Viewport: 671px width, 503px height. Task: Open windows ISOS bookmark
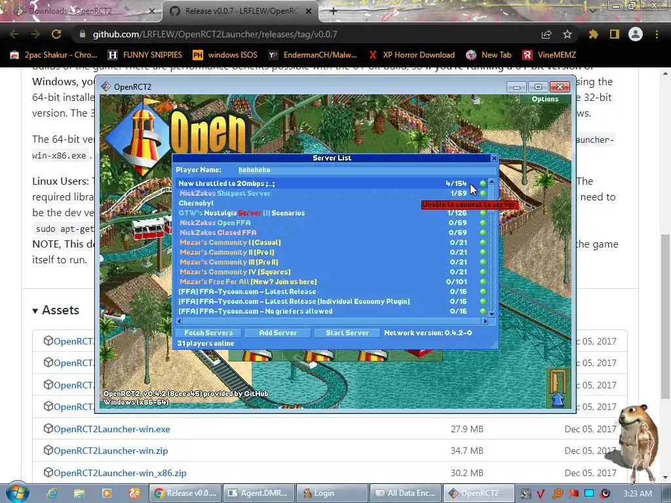(x=225, y=55)
